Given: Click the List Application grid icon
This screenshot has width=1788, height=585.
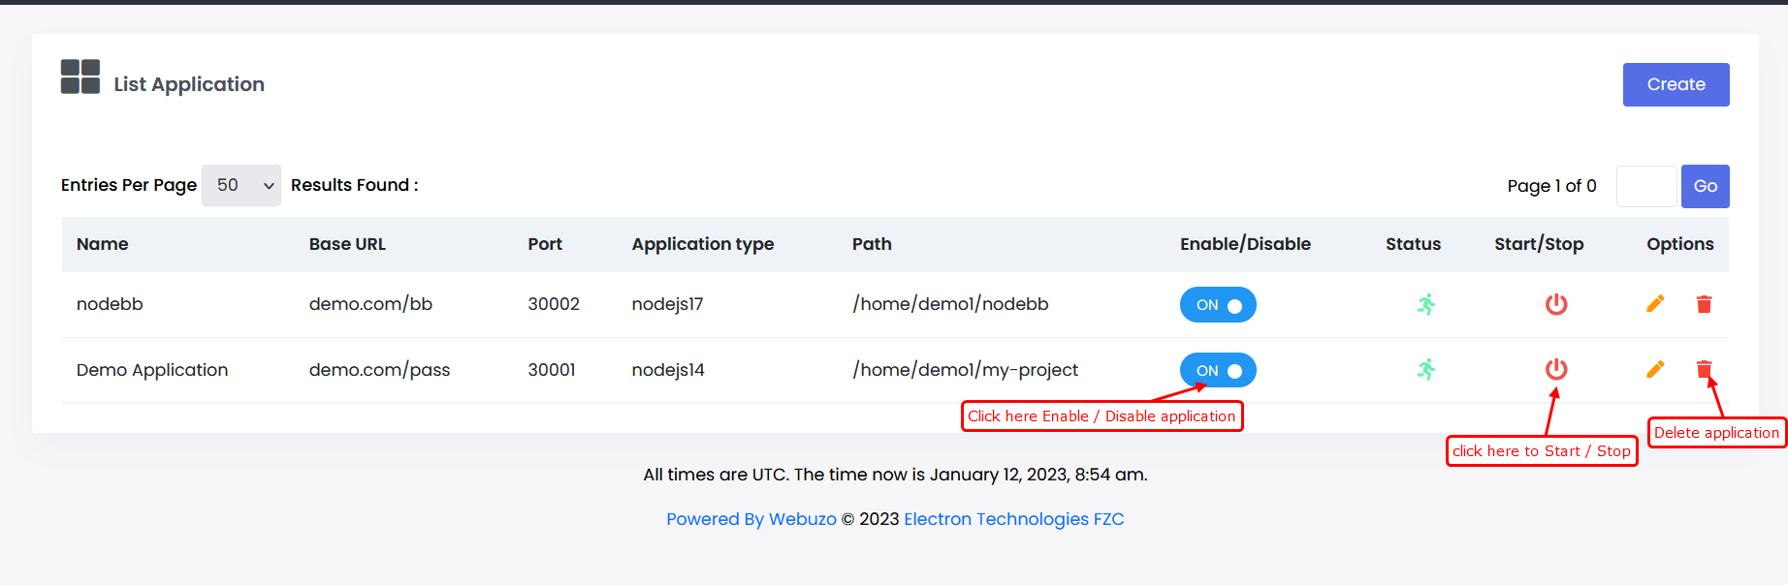Looking at the screenshot, I should 80,77.
